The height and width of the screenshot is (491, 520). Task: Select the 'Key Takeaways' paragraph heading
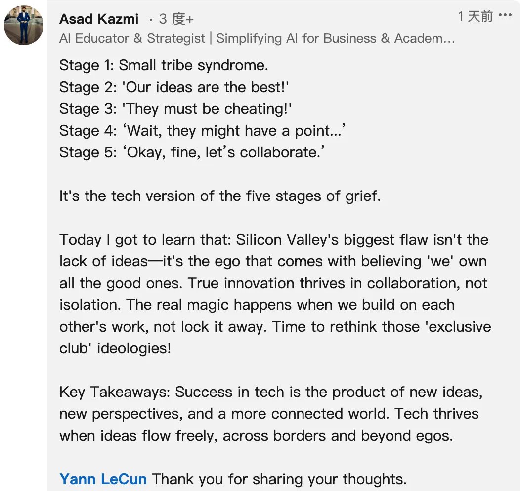coord(114,392)
